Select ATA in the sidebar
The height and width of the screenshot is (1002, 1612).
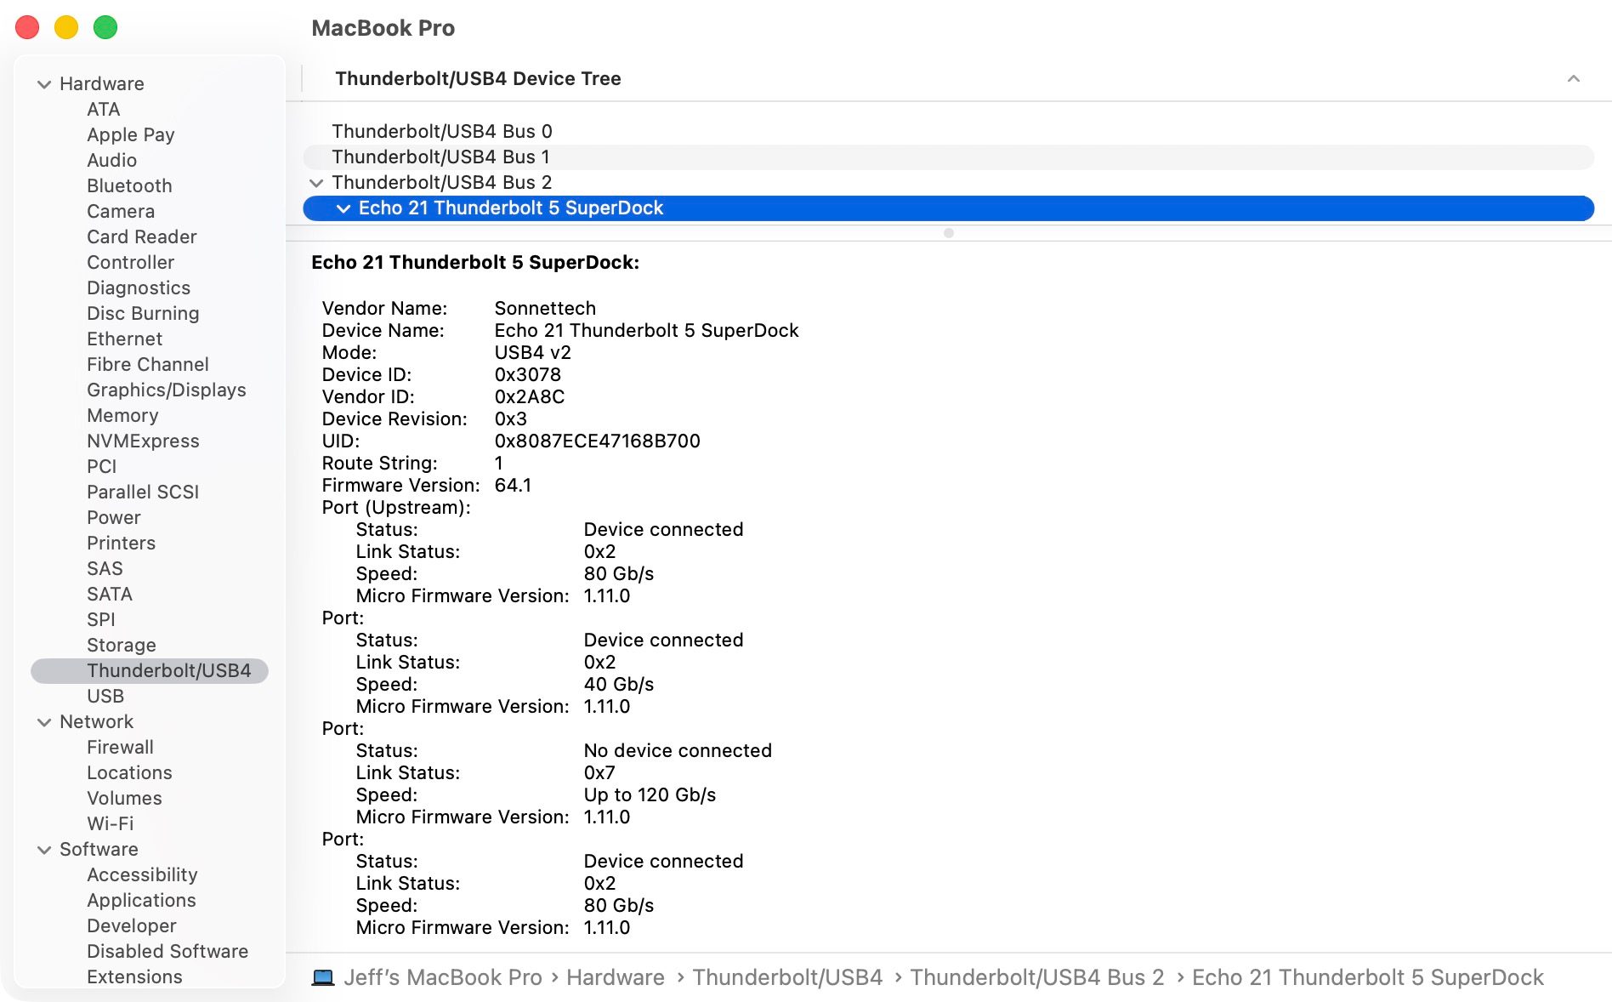pos(104,109)
